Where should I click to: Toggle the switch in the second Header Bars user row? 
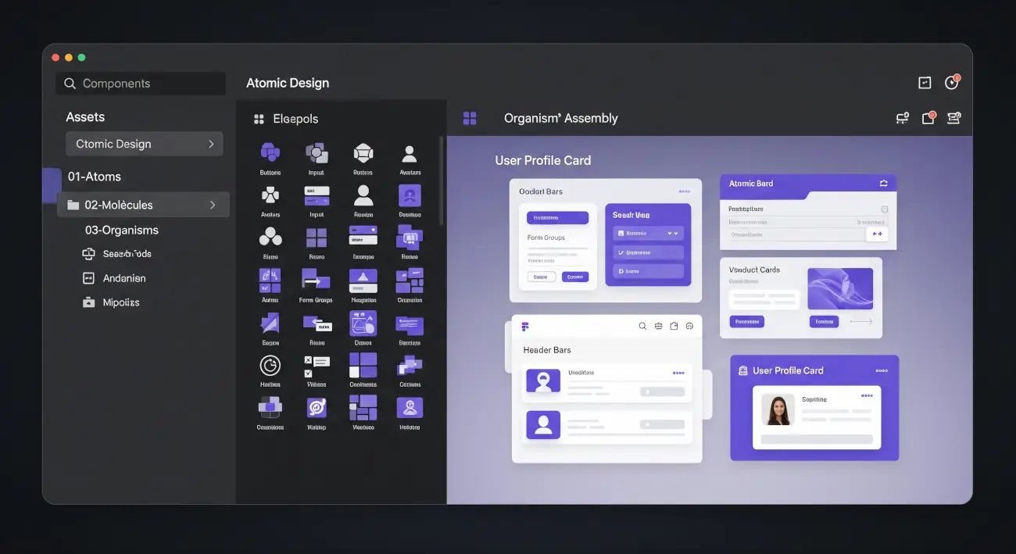pyautogui.click(x=661, y=424)
